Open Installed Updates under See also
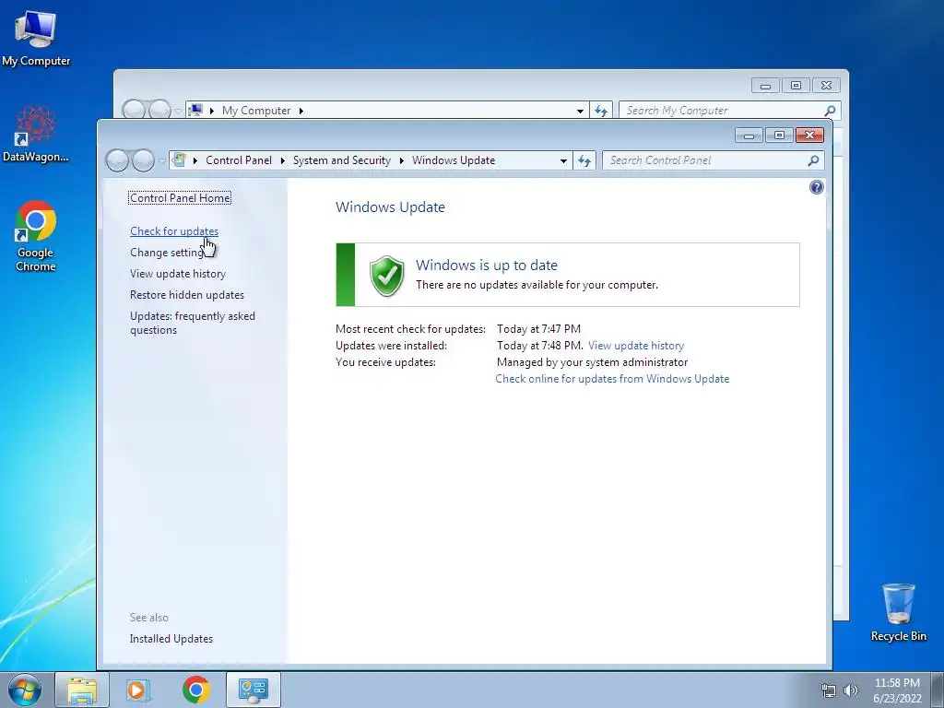 (x=171, y=639)
